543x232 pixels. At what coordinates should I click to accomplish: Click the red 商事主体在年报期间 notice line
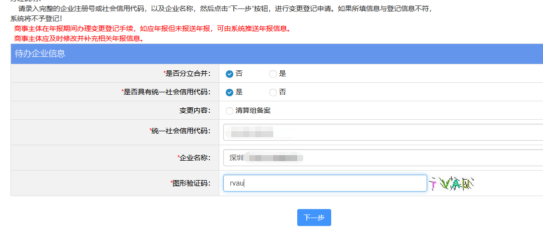coord(152,28)
